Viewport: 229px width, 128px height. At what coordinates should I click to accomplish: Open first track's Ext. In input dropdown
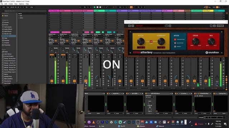(x=54, y=36)
